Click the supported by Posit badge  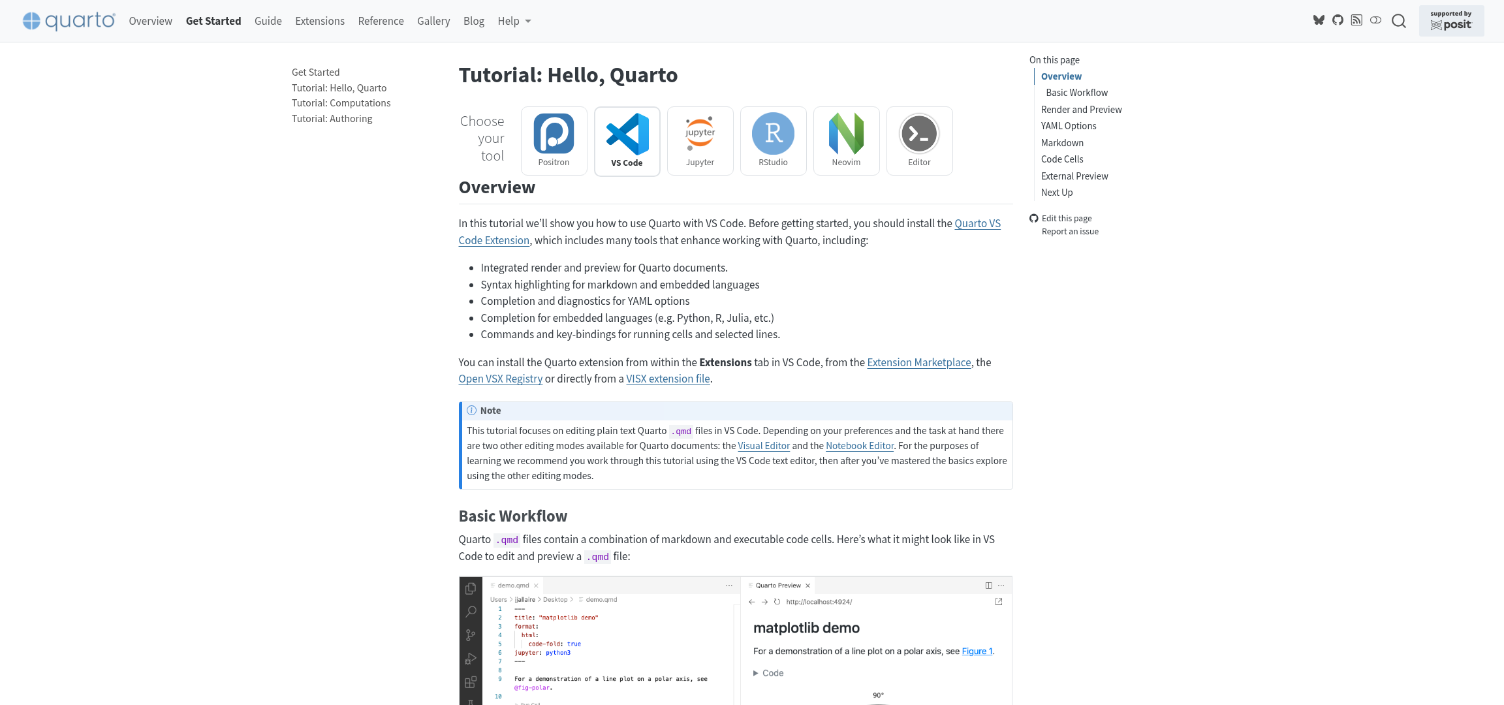[x=1451, y=20]
